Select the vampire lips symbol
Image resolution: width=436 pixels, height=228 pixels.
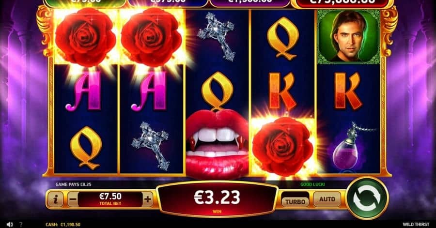click(217, 144)
